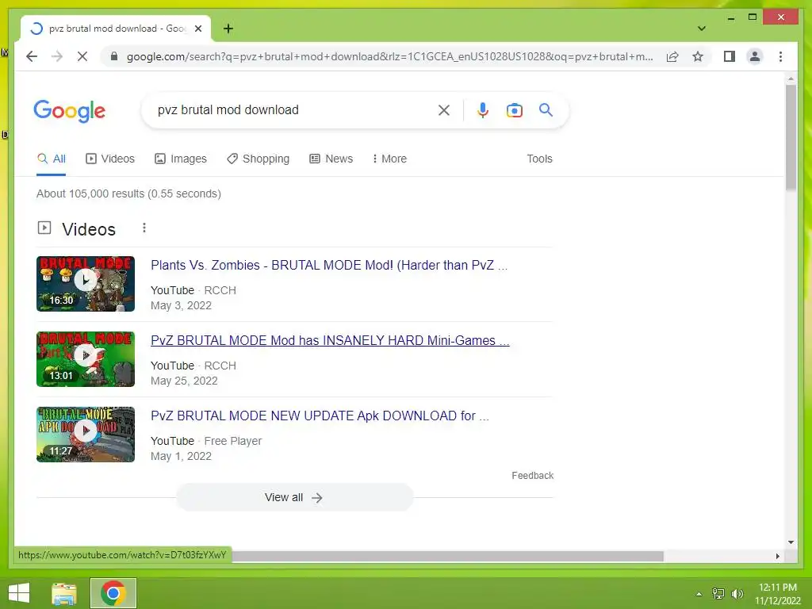Play the 16:30 video thumbnail
The width and height of the screenshot is (812, 609).
[x=86, y=284]
